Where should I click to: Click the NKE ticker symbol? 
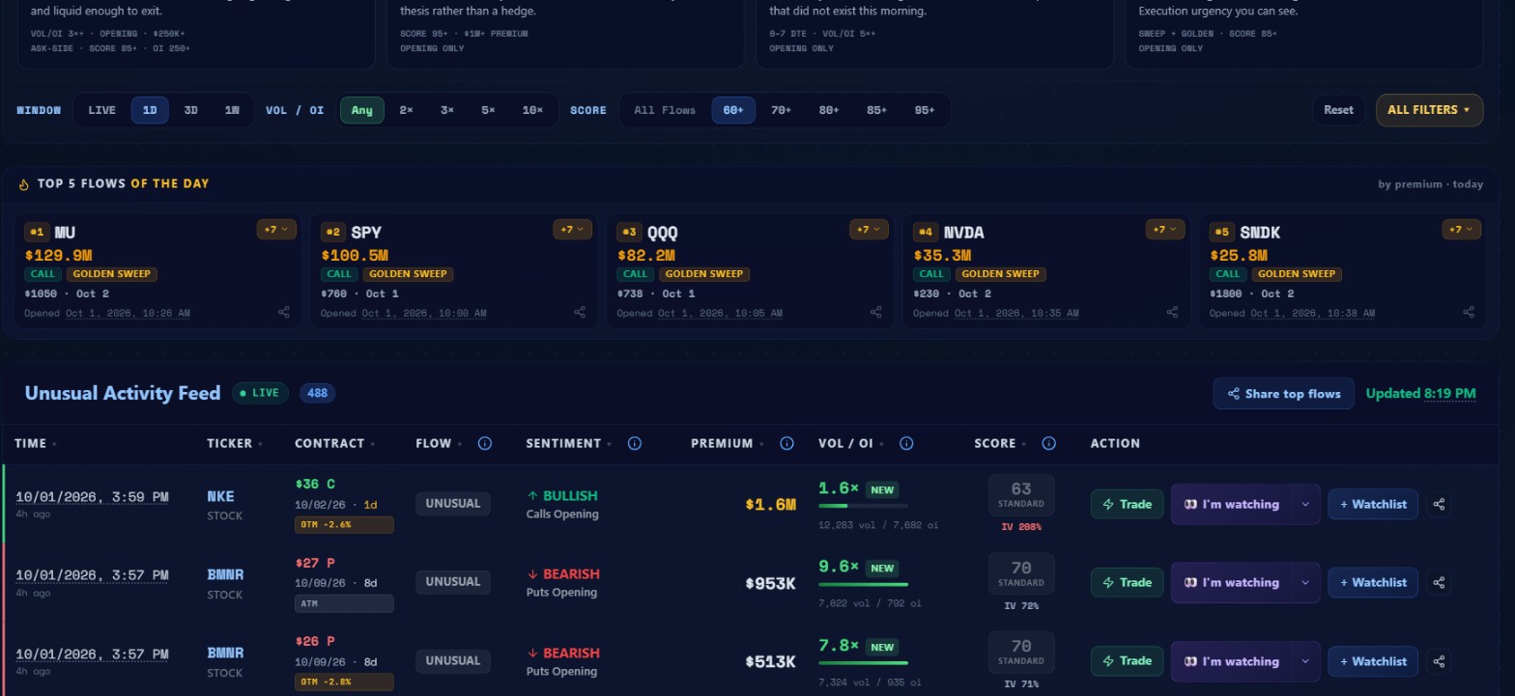click(x=220, y=496)
